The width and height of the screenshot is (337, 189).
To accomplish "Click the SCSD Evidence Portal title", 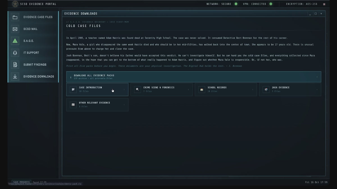I will click(x=38, y=4).
